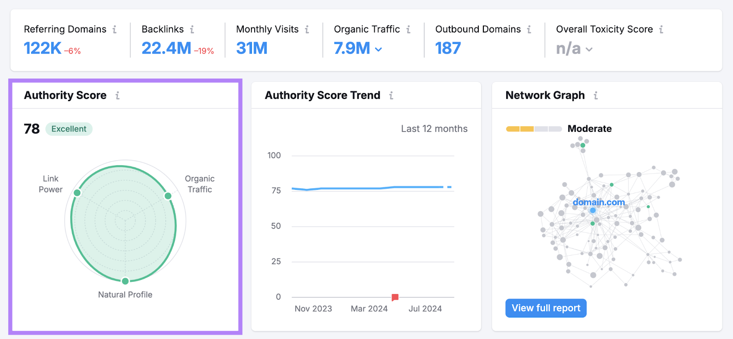Image resolution: width=733 pixels, height=339 pixels.
Task: Expand the 7.9M Organic Traffic dropdown chevron
Action: [x=378, y=49]
